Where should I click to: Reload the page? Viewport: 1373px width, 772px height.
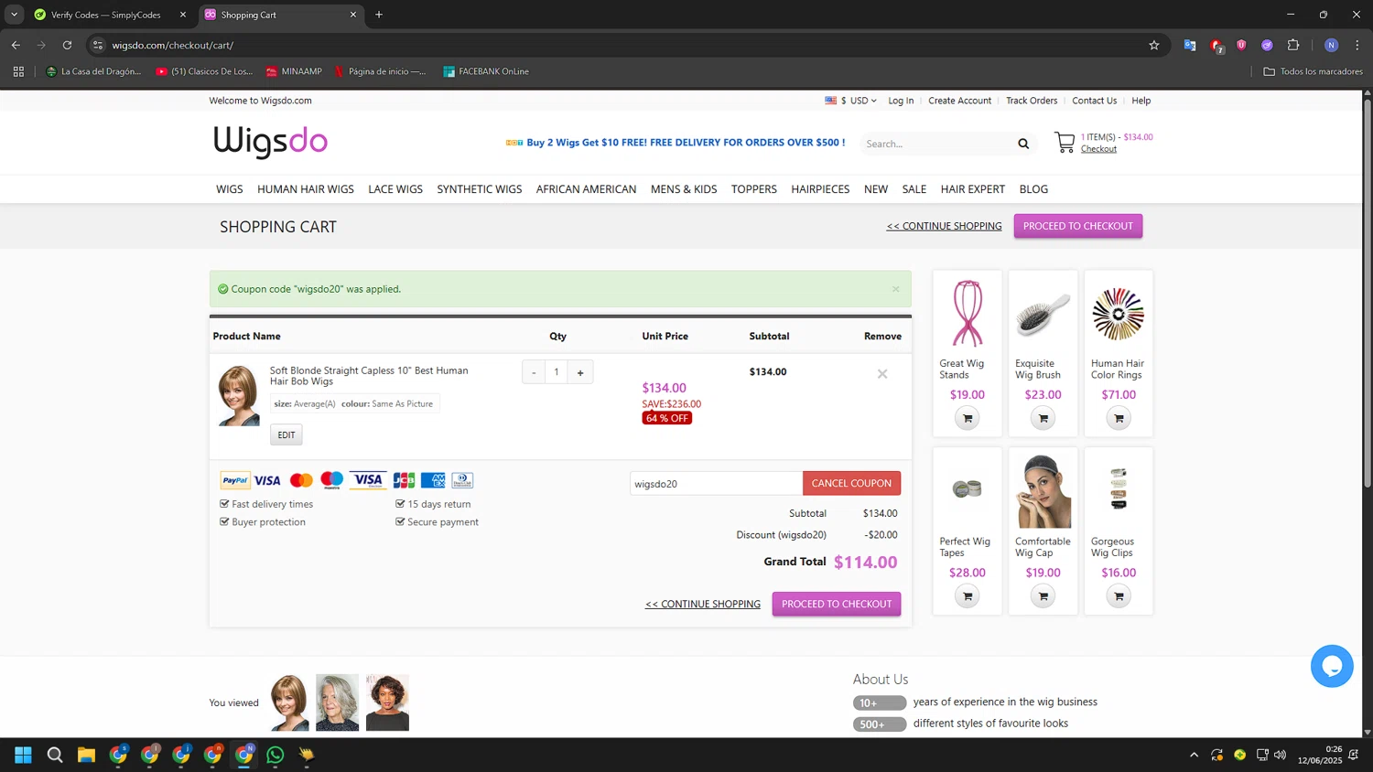[x=67, y=45]
